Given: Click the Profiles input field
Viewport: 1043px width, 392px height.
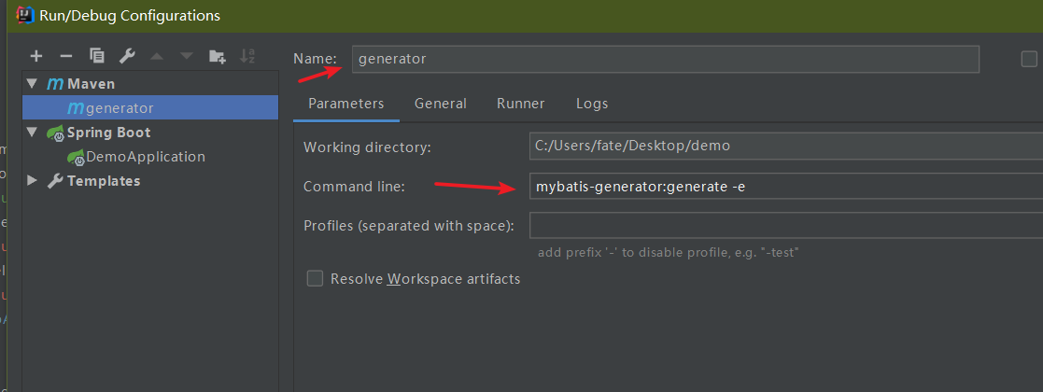Looking at the screenshot, I should click(x=786, y=225).
